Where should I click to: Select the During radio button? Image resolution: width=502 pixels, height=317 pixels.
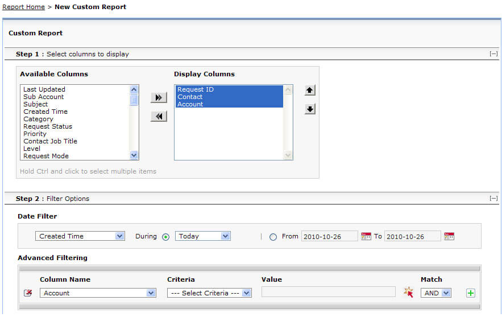coord(166,237)
